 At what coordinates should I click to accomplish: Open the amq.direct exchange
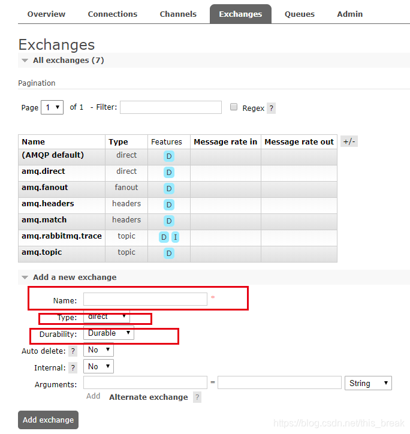[43, 171]
